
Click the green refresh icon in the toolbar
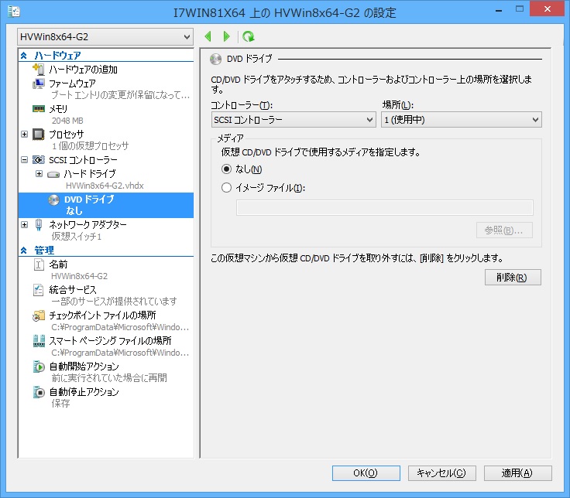[x=249, y=36]
